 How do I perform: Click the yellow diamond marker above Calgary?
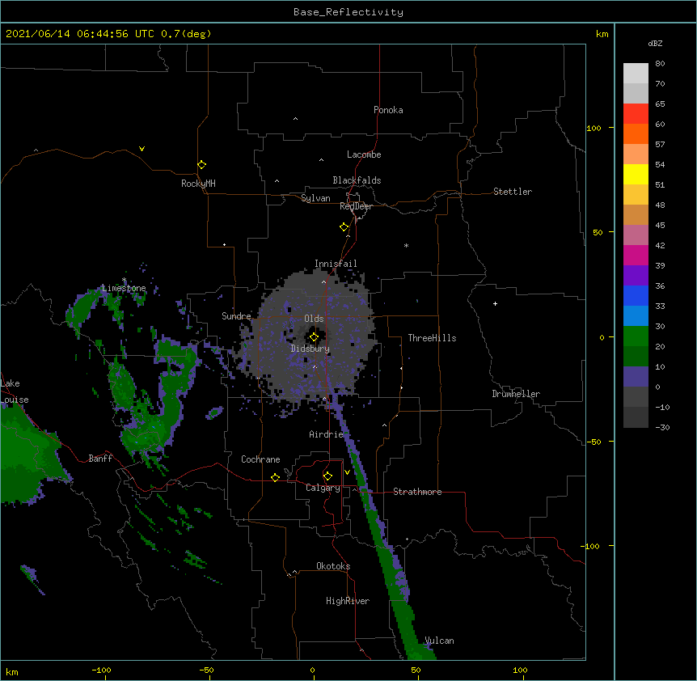click(x=327, y=476)
